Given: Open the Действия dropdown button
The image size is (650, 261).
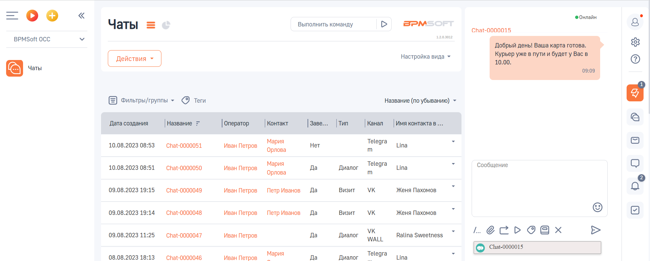Looking at the screenshot, I should tap(135, 59).
